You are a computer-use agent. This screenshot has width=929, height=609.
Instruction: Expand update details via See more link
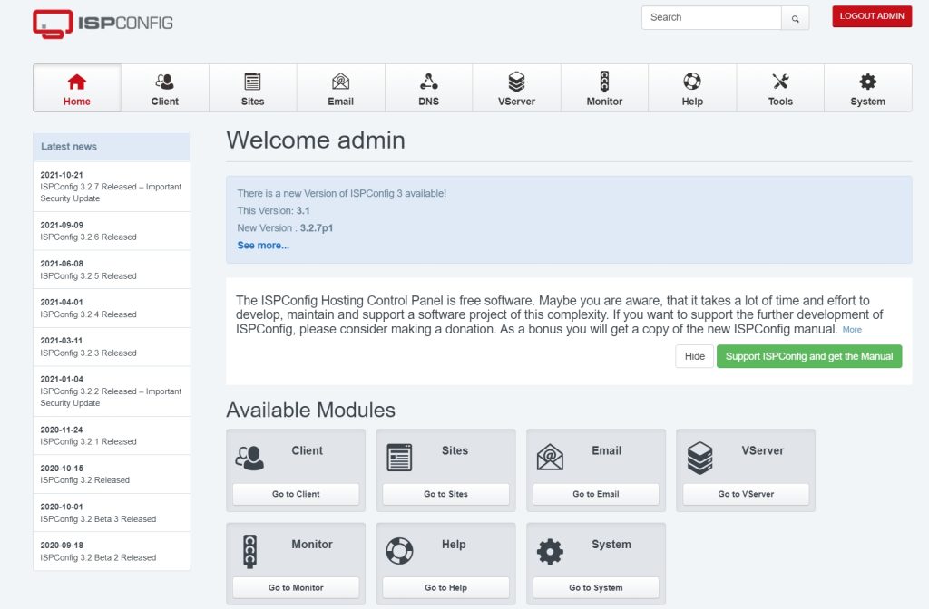click(x=263, y=246)
